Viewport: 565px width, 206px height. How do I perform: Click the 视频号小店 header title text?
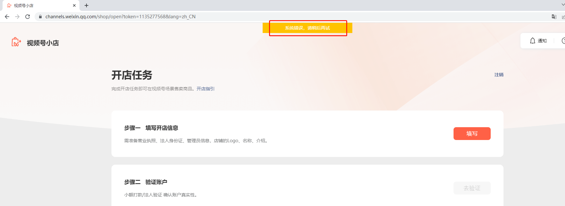tap(43, 43)
